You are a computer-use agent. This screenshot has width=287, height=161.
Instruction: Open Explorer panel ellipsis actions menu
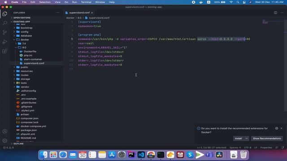tap(58, 13)
